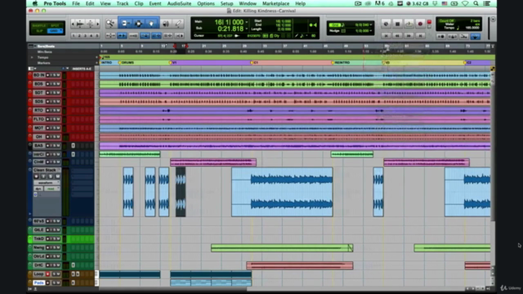The width and height of the screenshot is (523, 294).
Task: Enable Slip edit mode
Action: pyautogui.click(x=40, y=31)
